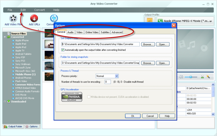Screen dimensions: 217x136
Task: Click the NVIDIA CUDA logo
Action: point(72,97)
